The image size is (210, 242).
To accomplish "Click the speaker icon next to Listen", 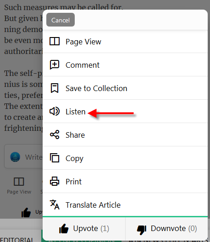I will point(55,111).
